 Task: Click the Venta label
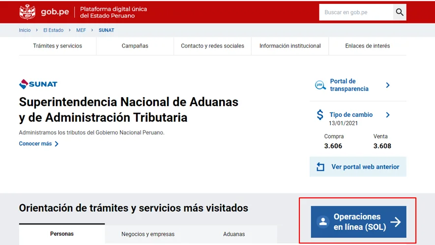click(x=380, y=136)
